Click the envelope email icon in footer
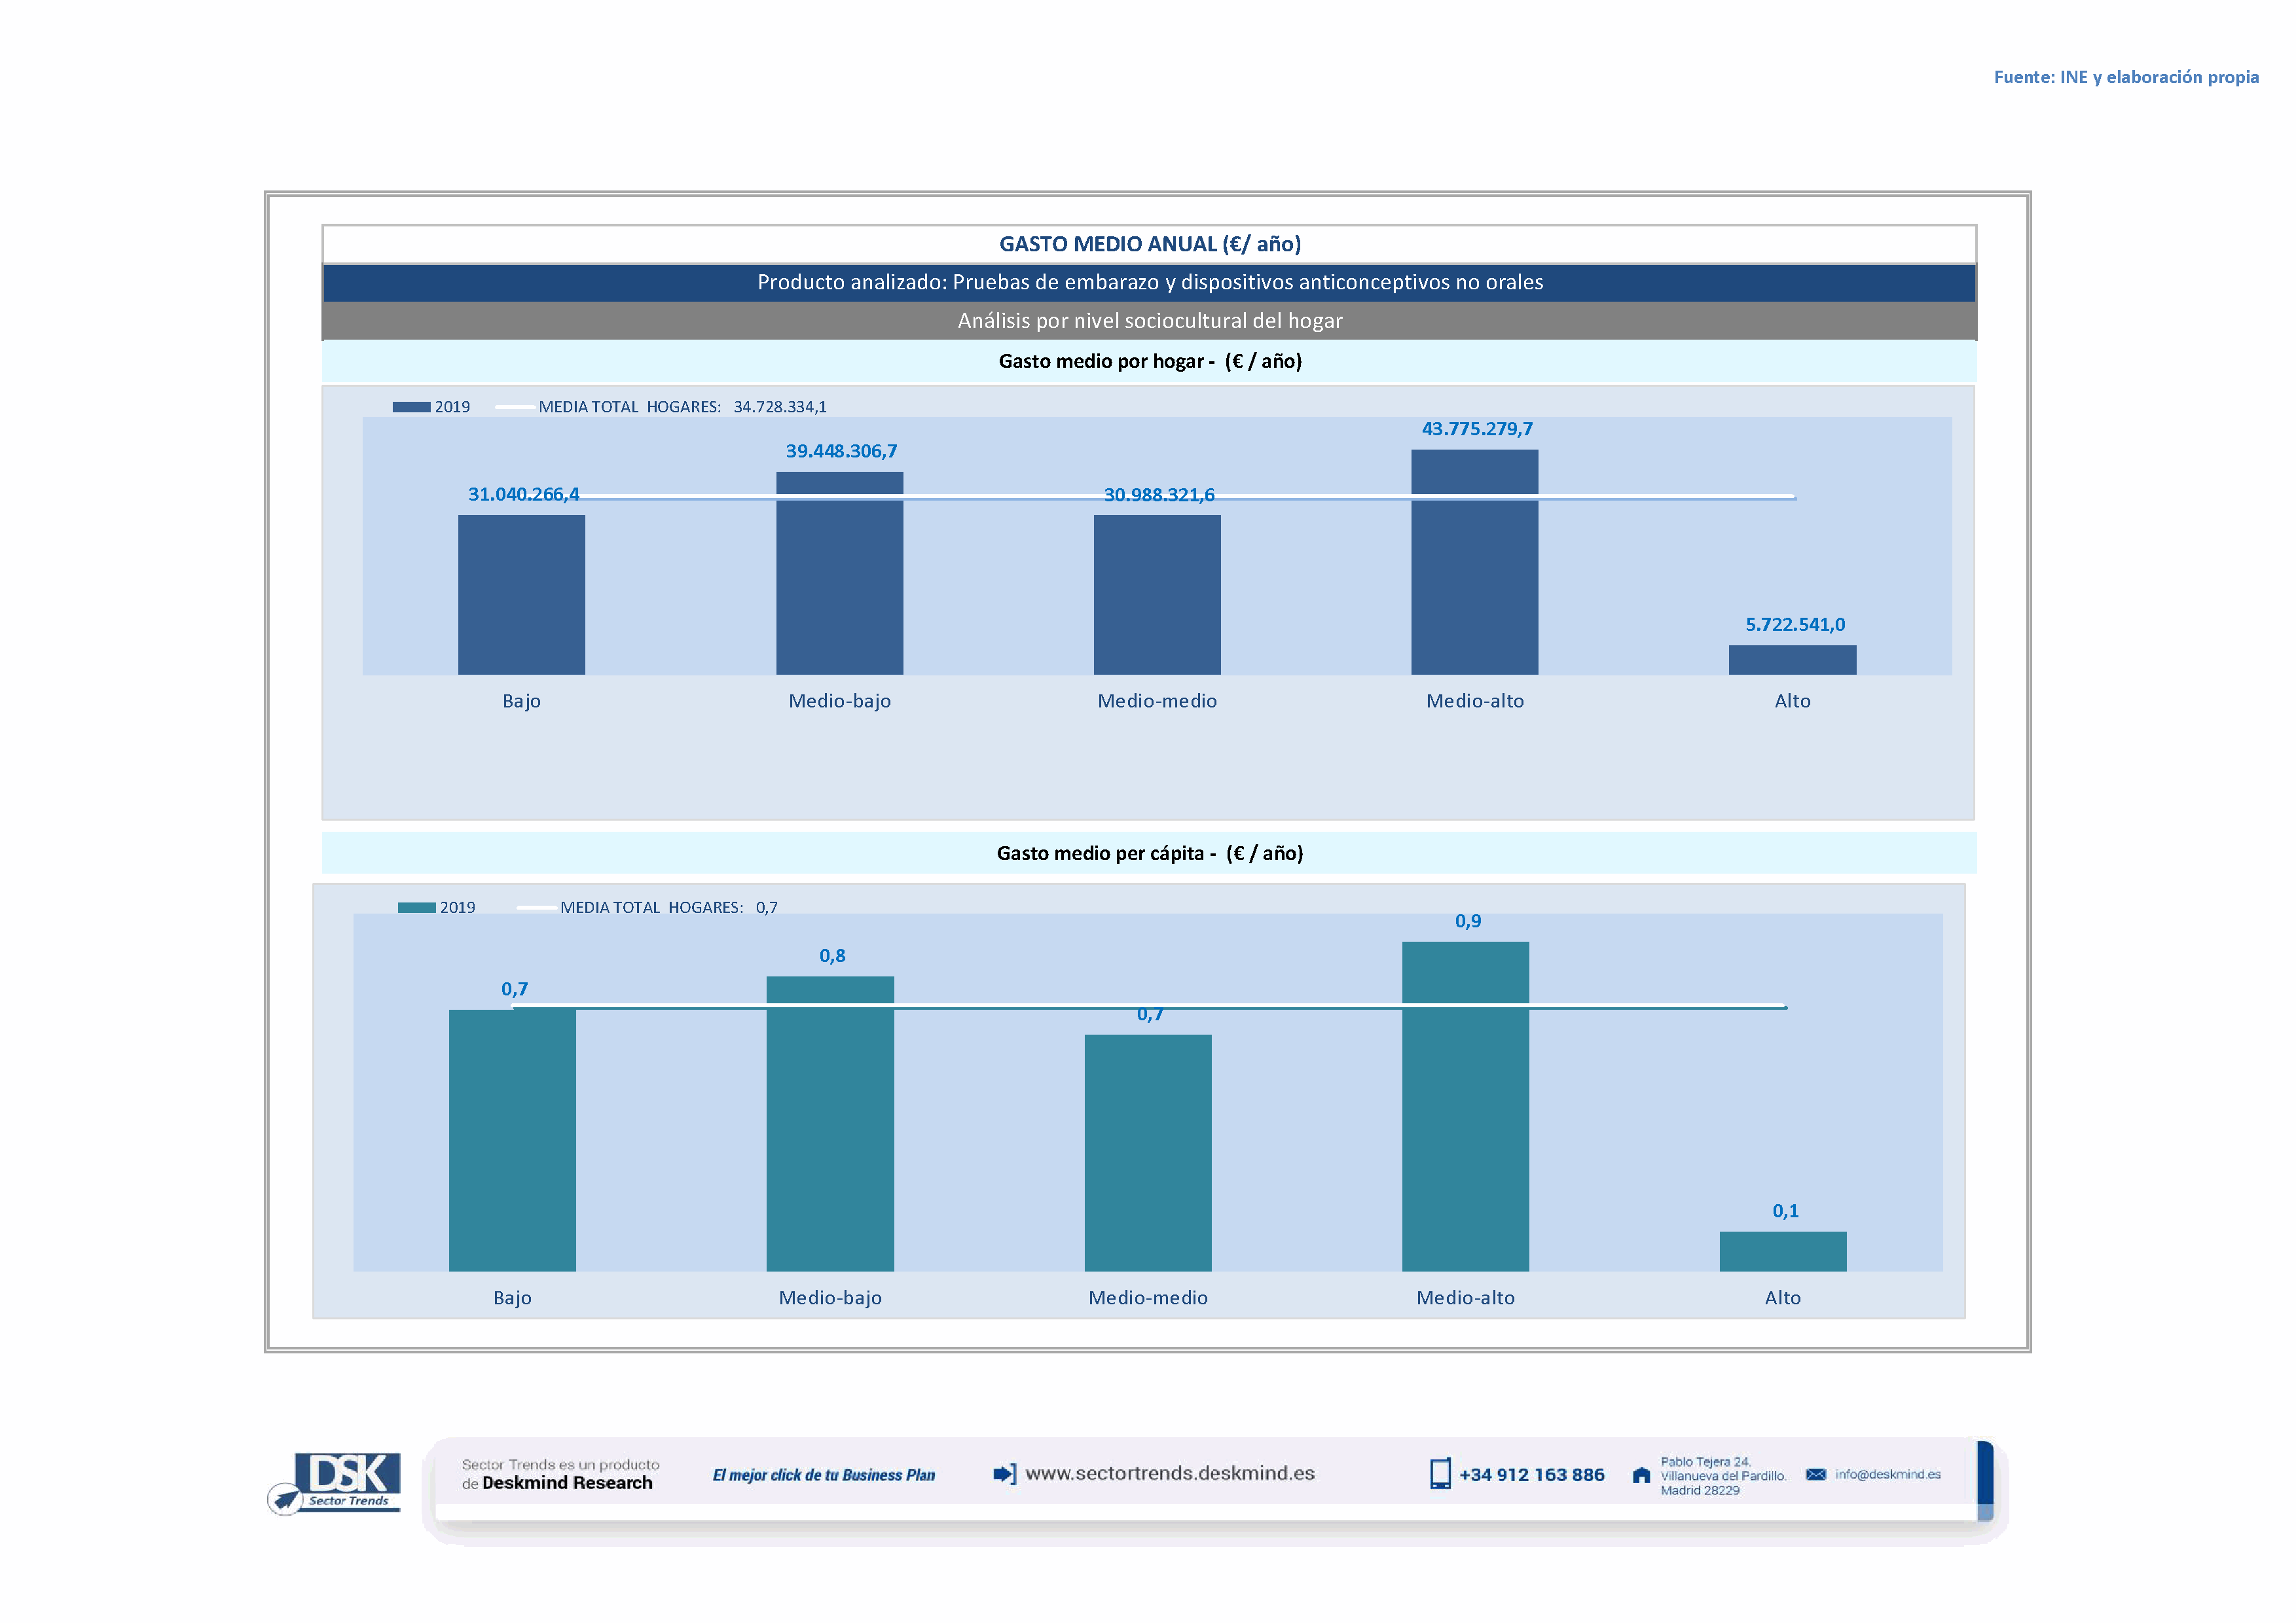2296x1623 pixels. click(1816, 1474)
